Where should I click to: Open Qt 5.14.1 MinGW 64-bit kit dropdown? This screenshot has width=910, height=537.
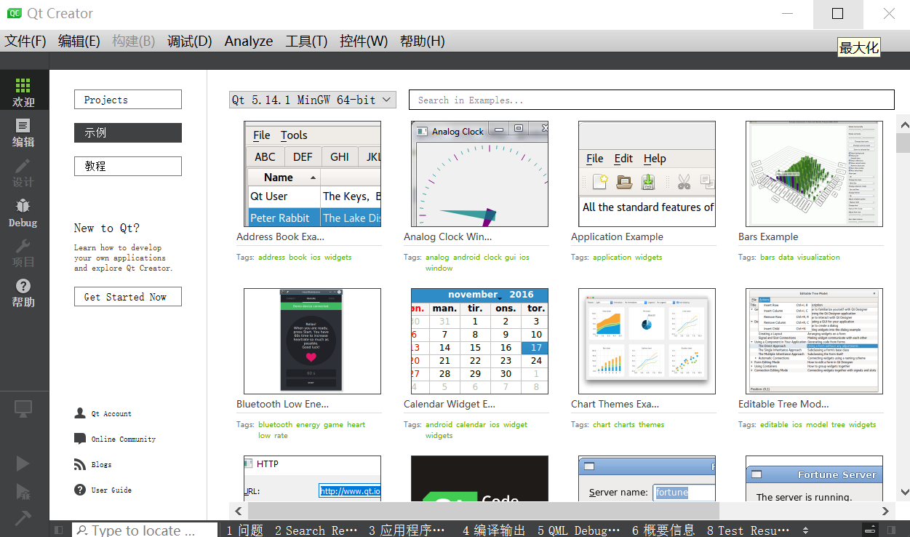313,100
